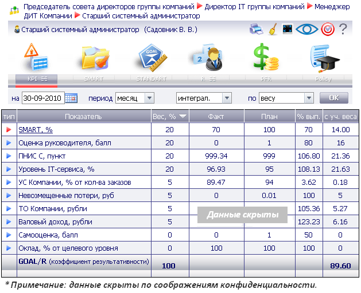This screenshot has height=293, width=361.
Task: Click the % вып. value 123.23
Action: point(309,222)
